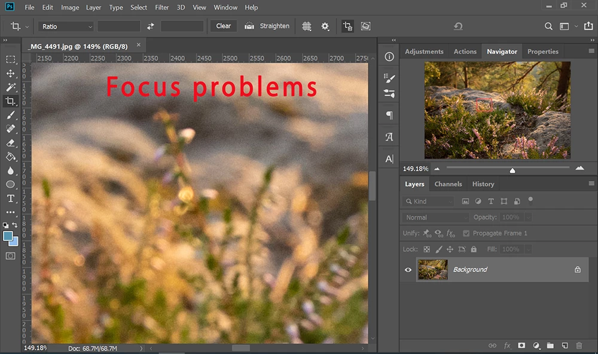598x354 pixels.
Task: Switch to the Adjustments tab
Action: click(x=424, y=51)
